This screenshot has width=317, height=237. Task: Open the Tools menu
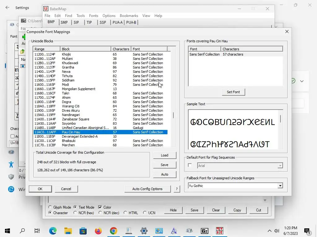click(x=81, y=16)
